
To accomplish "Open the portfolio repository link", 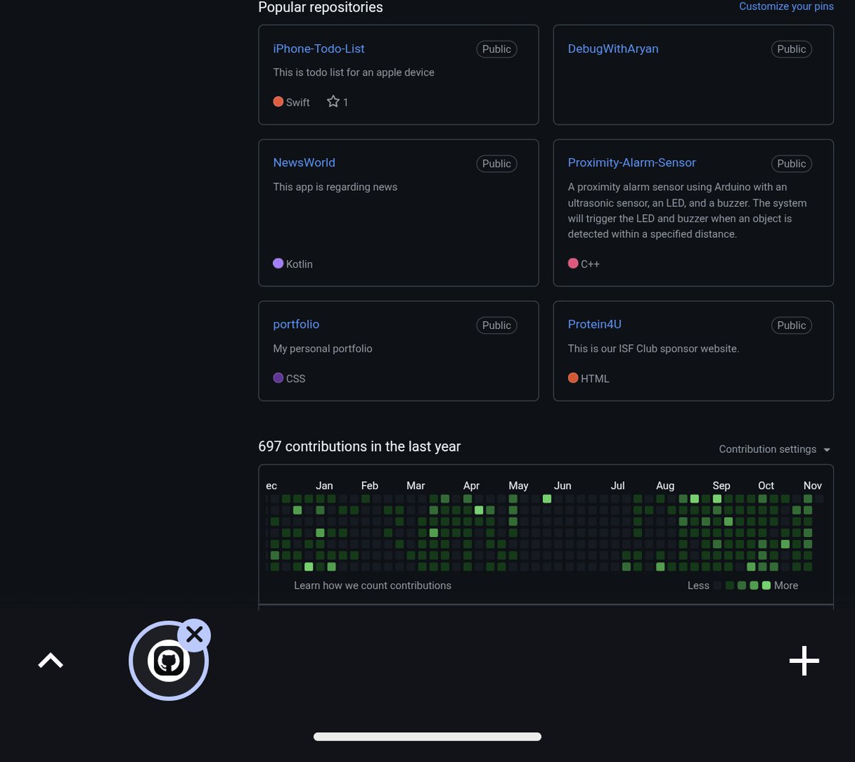I will (296, 324).
